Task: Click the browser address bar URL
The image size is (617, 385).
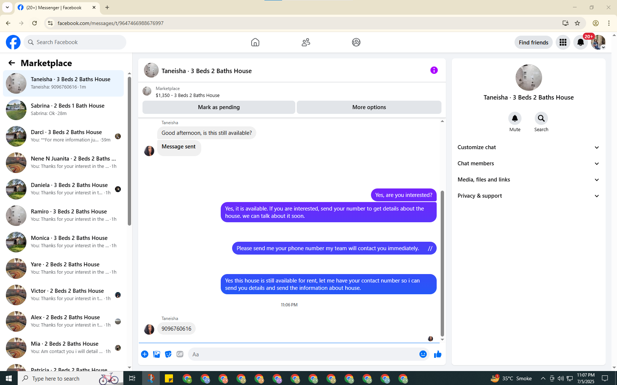Action: [111, 23]
